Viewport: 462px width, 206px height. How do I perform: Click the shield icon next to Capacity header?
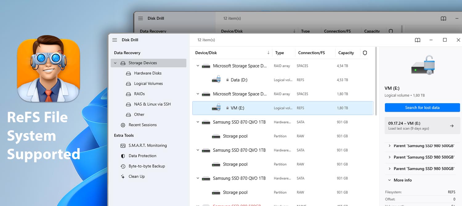pos(365,53)
